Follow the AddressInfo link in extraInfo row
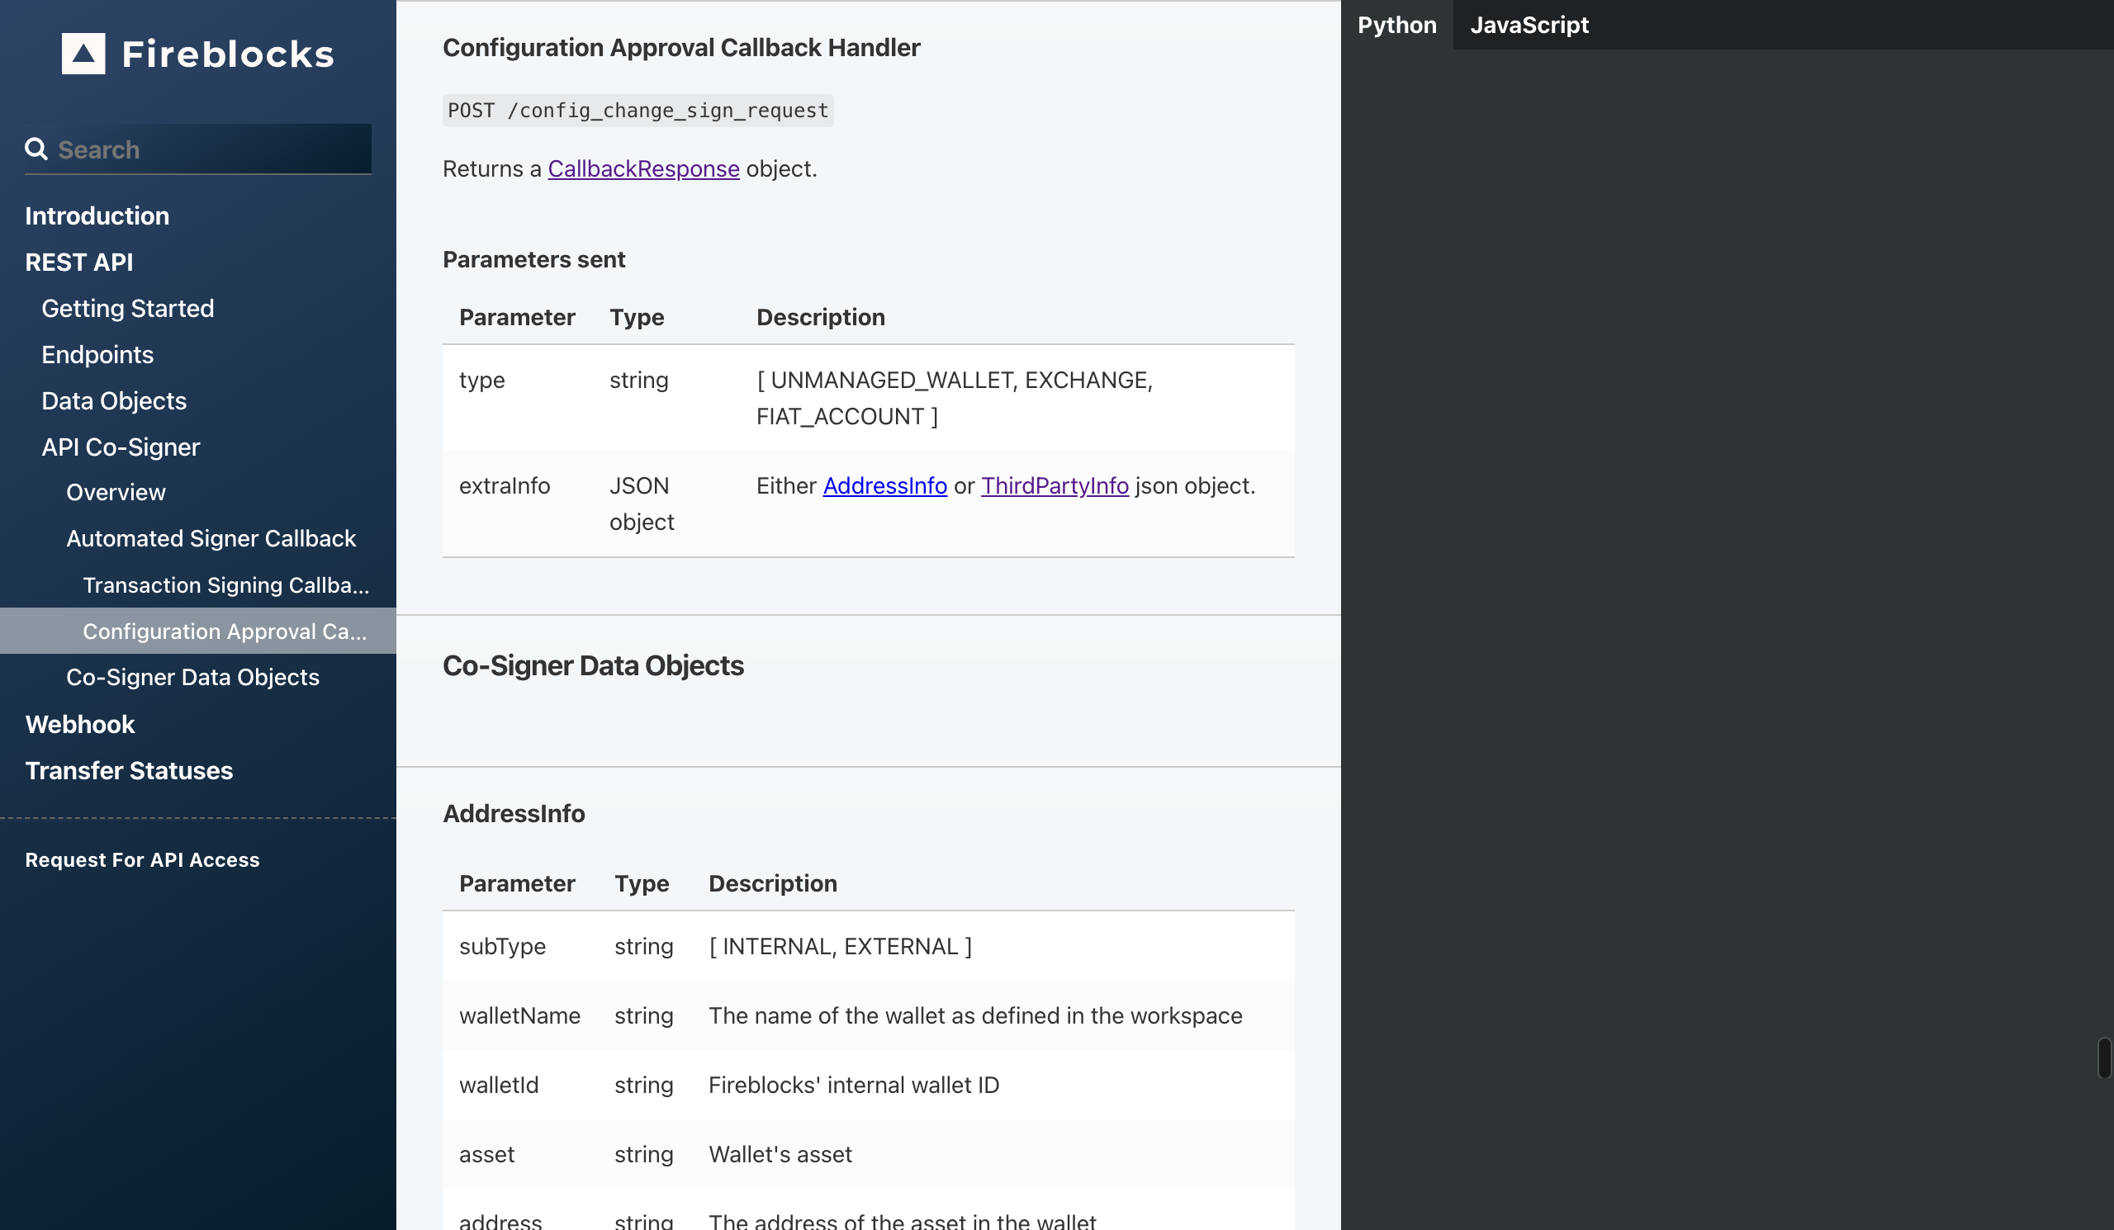 pyautogui.click(x=884, y=485)
